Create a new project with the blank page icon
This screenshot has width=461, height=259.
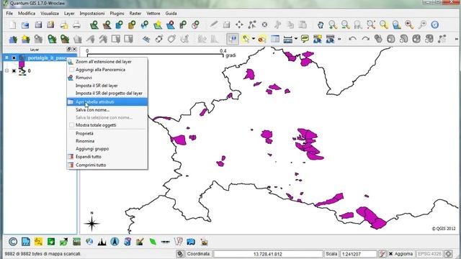pyautogui.click(x=12, y=24)
